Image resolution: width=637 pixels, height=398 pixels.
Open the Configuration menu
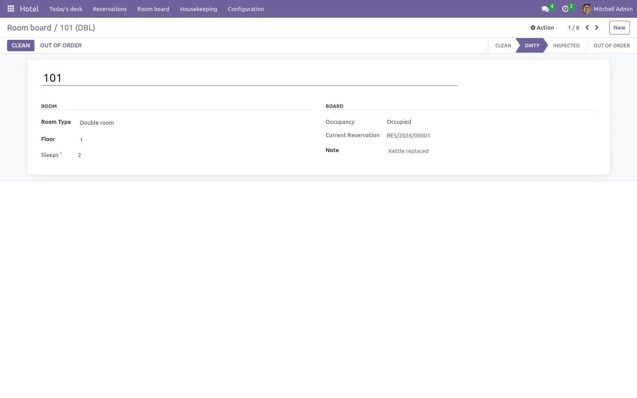[x=246, y=9]
